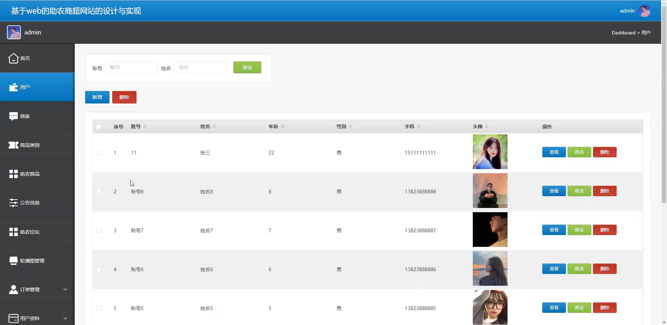
Task: Click the admin avatar in the sidebar header
Action: 14,32
